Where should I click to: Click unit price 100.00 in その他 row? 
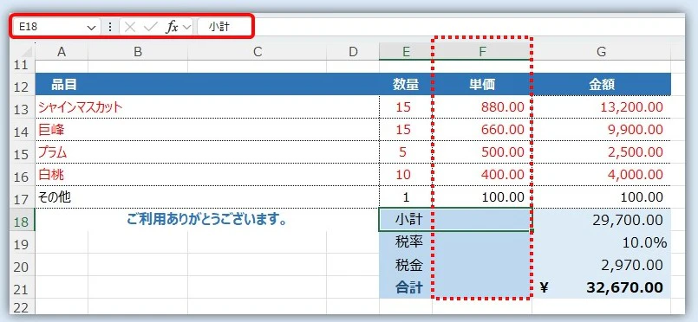tap(482, 197)
